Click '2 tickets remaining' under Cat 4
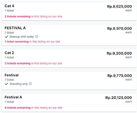The height and width of the screenshot is (113, 137). point(18,17)
